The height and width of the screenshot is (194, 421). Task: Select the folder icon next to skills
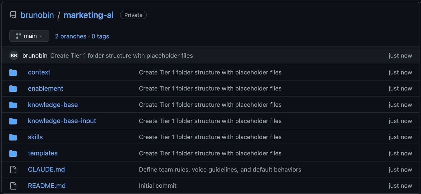(x=13, y=137)
